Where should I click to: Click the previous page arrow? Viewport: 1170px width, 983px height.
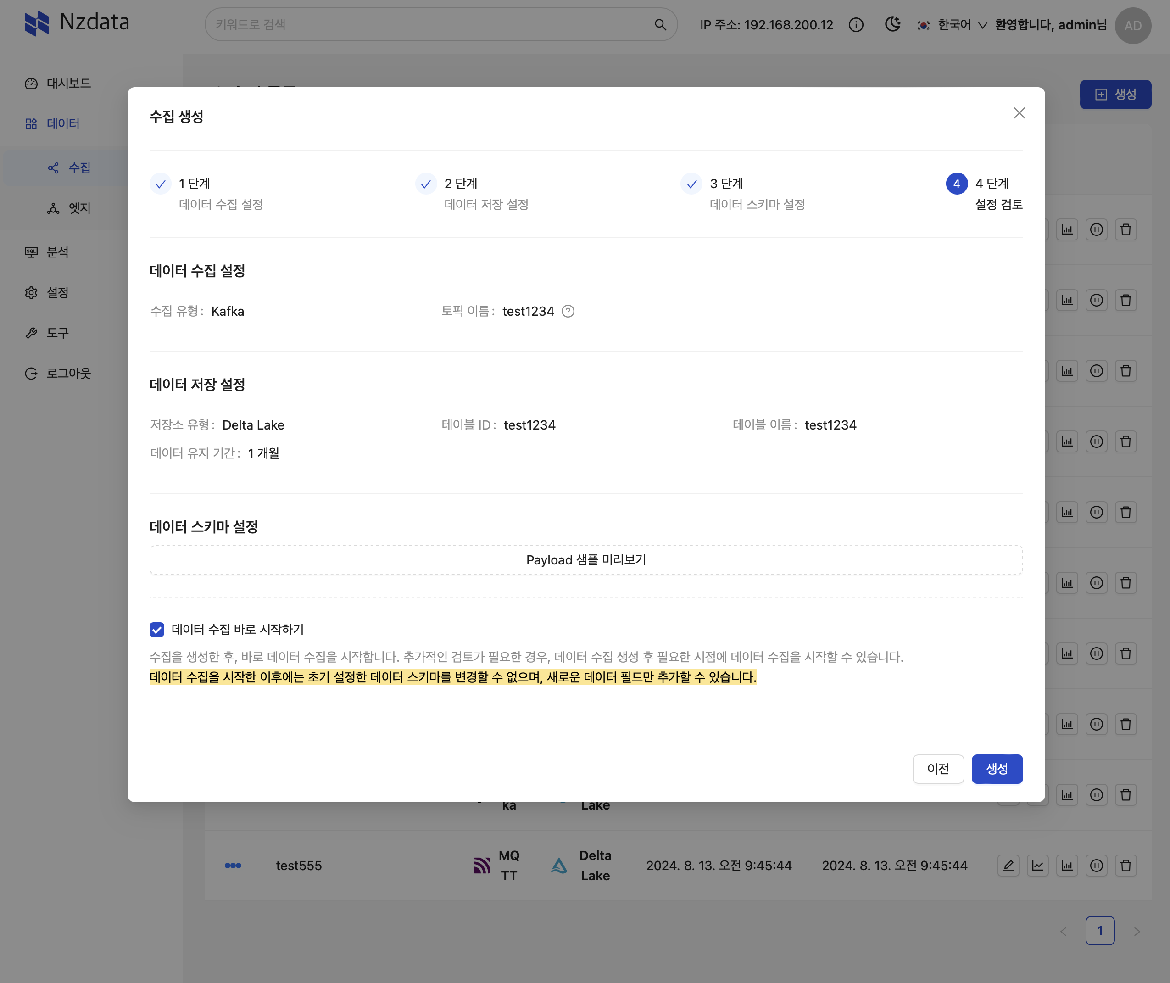1063,931
